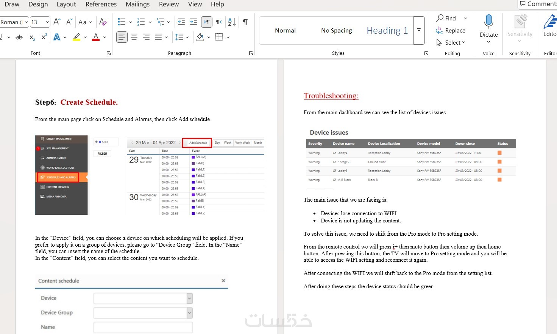Expand the shading color dropdown arrow
Image resolution: width=557 pixels, height=334 pixels.
209,37
